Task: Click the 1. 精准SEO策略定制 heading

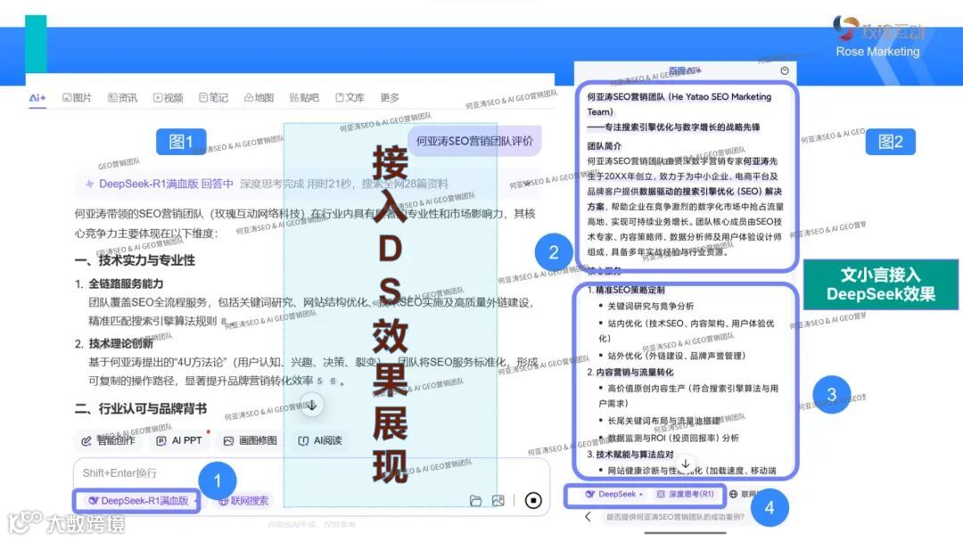Action: coord(626,290)
